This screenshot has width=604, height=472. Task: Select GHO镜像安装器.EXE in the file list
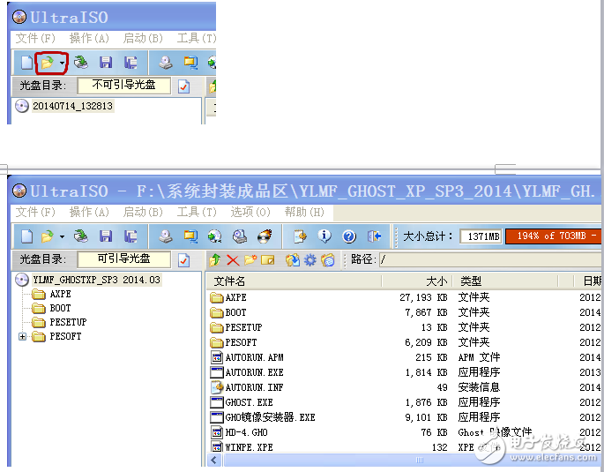(270, 417)
